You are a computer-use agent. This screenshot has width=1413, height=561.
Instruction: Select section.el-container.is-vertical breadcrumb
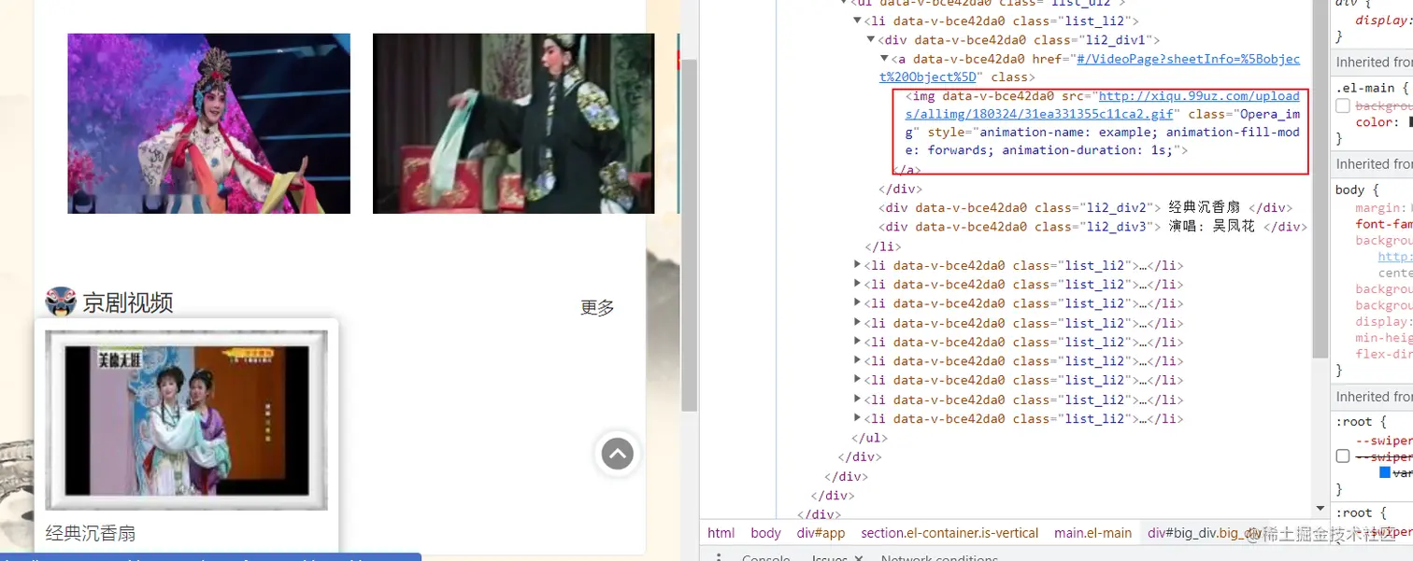point(949,533)
